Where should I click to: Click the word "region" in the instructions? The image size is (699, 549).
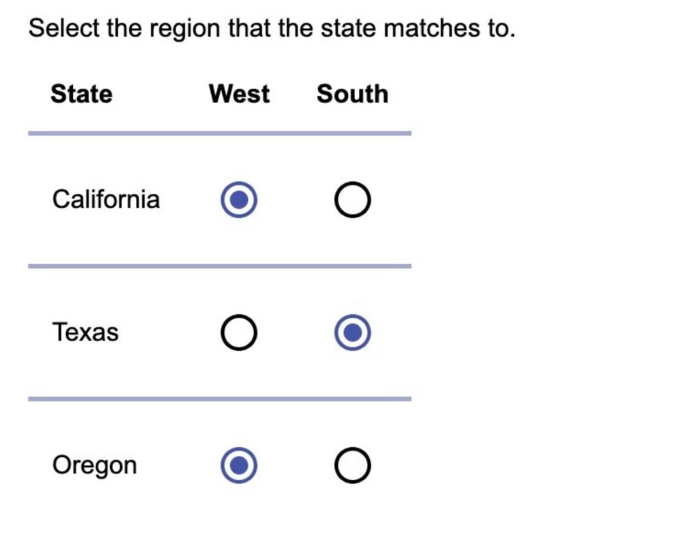click(x=185, y=29)
